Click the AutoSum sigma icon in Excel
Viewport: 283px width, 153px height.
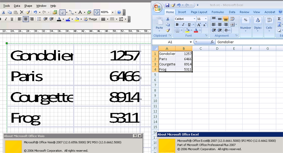279,19
